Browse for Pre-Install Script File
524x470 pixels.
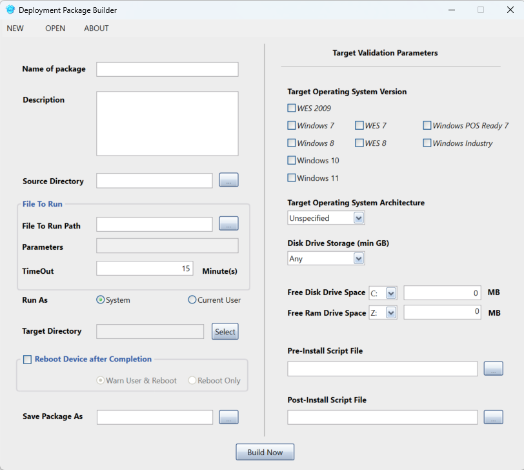(493, 369)
